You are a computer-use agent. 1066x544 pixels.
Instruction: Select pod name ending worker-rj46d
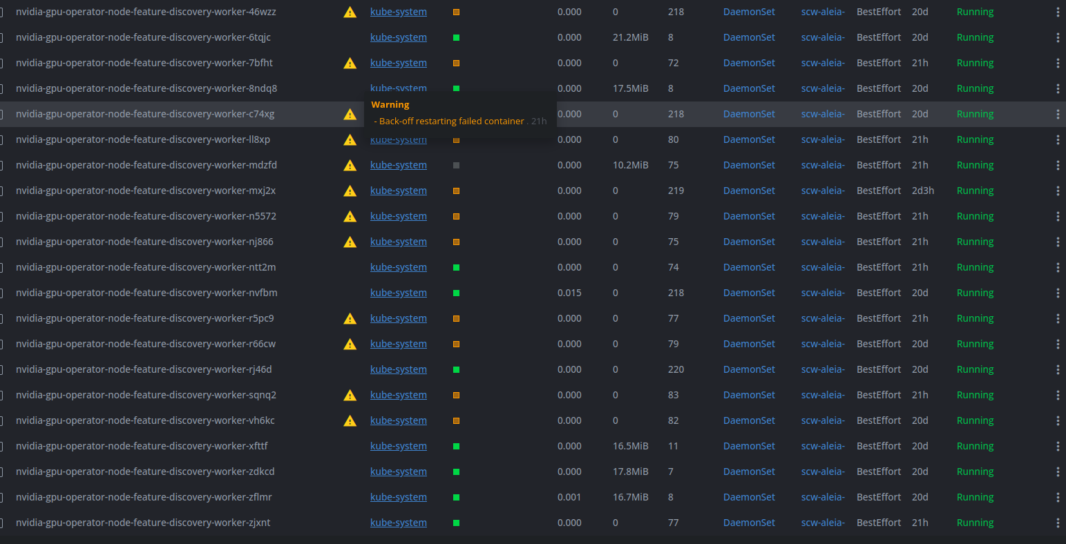(x=144, y=369)
